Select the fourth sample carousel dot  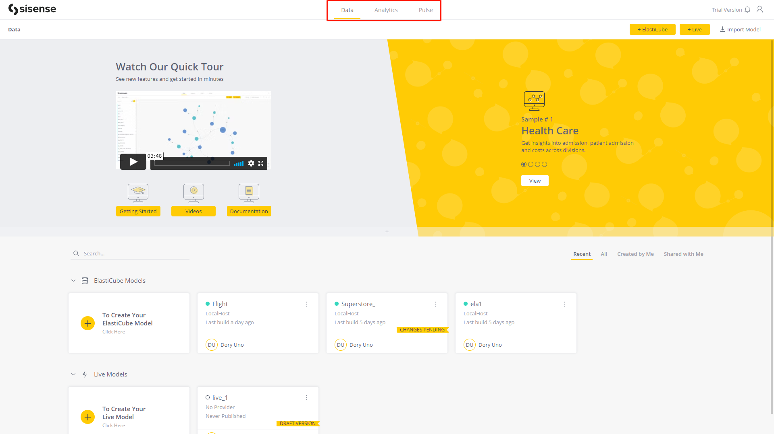(544, 164)
